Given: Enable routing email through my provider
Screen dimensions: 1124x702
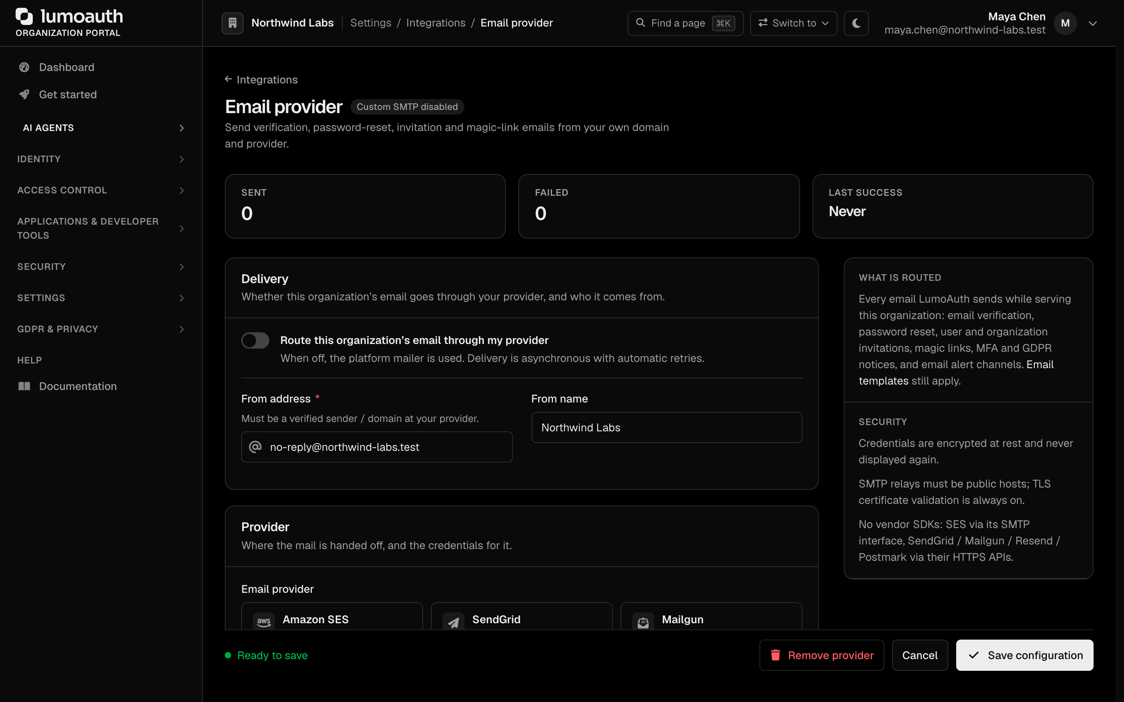Looking at the screenshot, I should click(255, 340).
